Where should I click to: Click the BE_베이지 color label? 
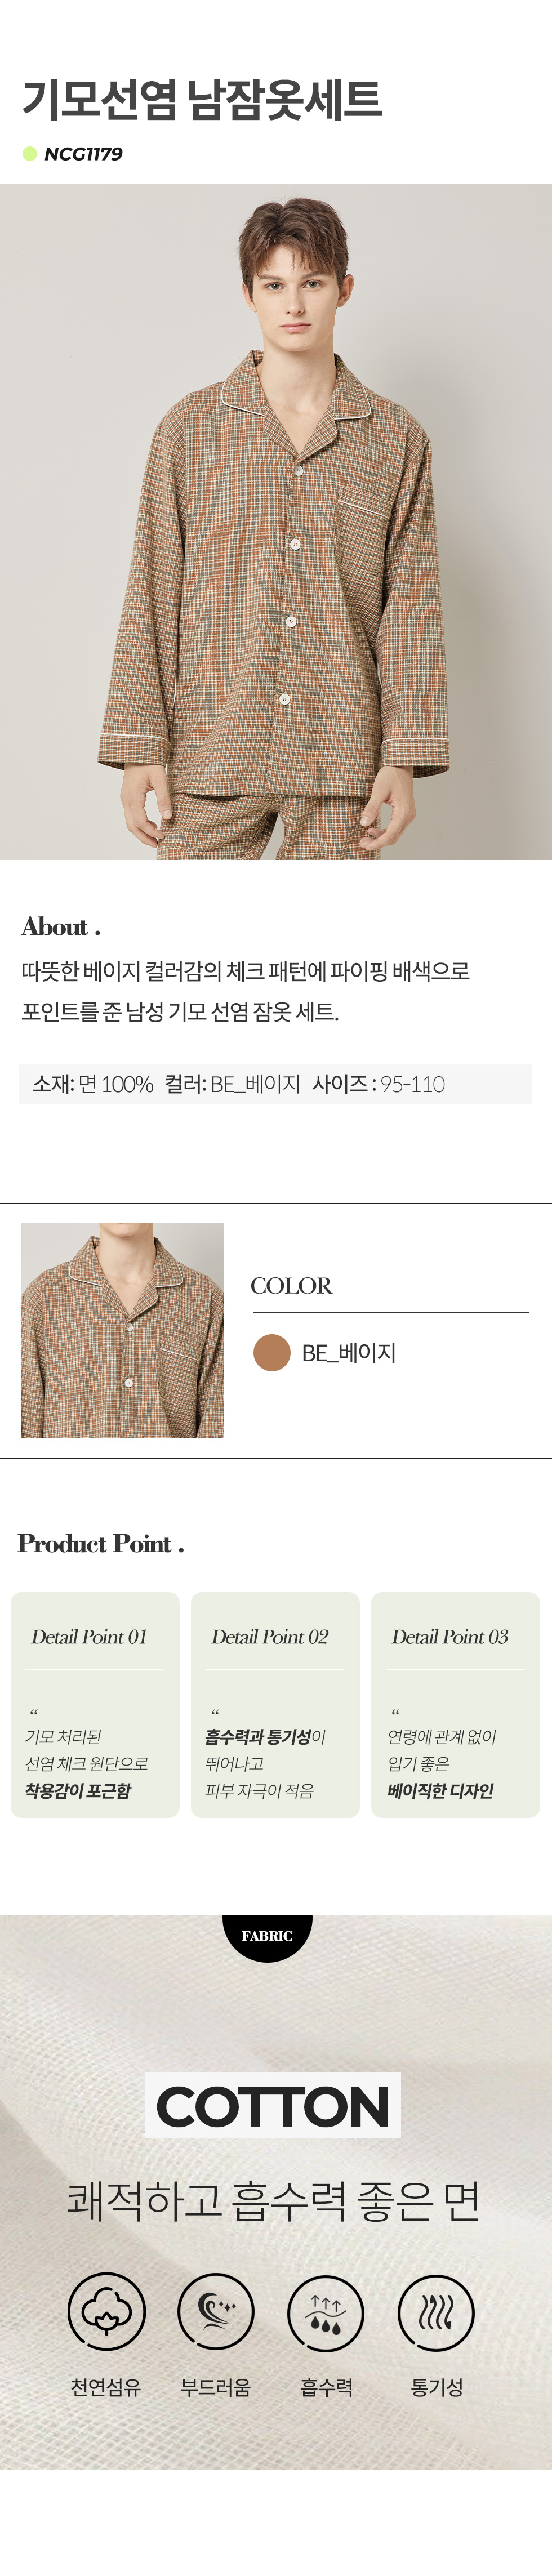pos(349,1353)
